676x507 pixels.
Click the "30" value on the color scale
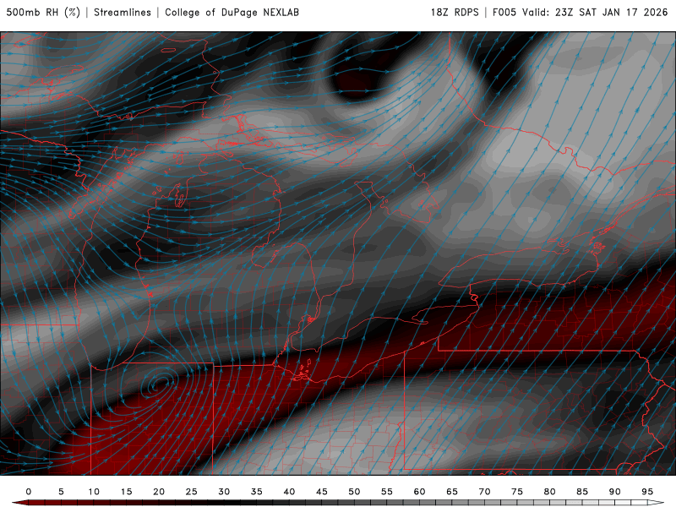point(224,492)
